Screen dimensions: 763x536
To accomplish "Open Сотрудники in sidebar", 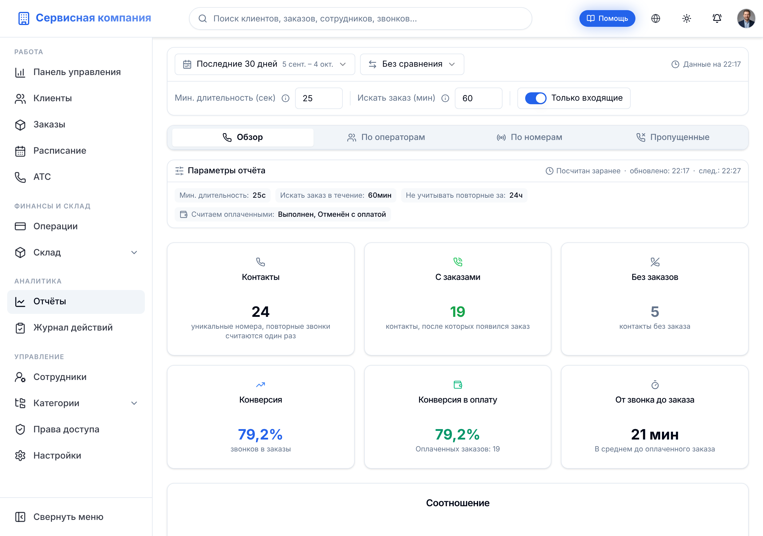I will pos(76,377).
